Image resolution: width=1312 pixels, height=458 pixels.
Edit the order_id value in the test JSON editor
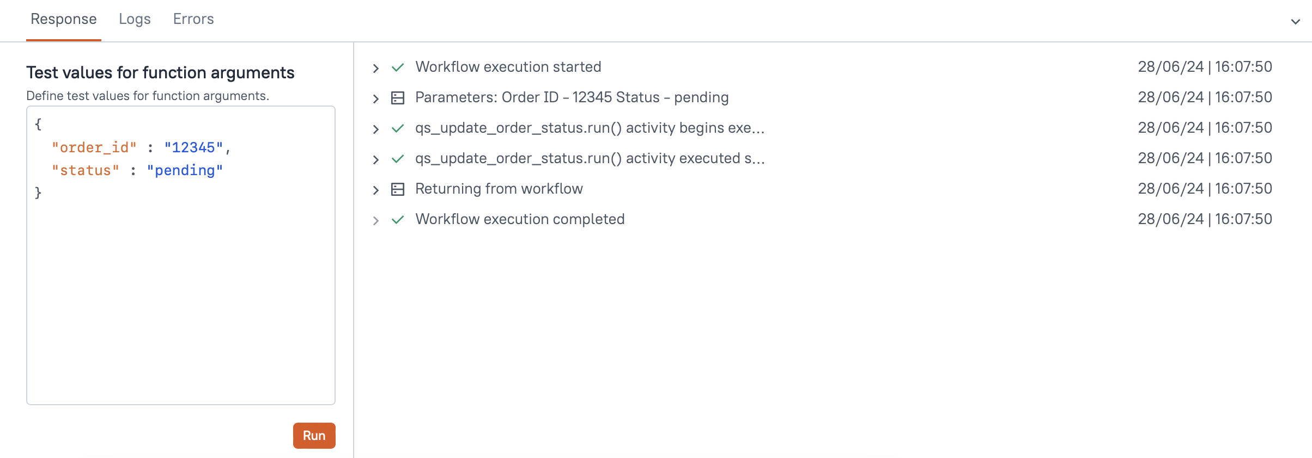(195, 147)
